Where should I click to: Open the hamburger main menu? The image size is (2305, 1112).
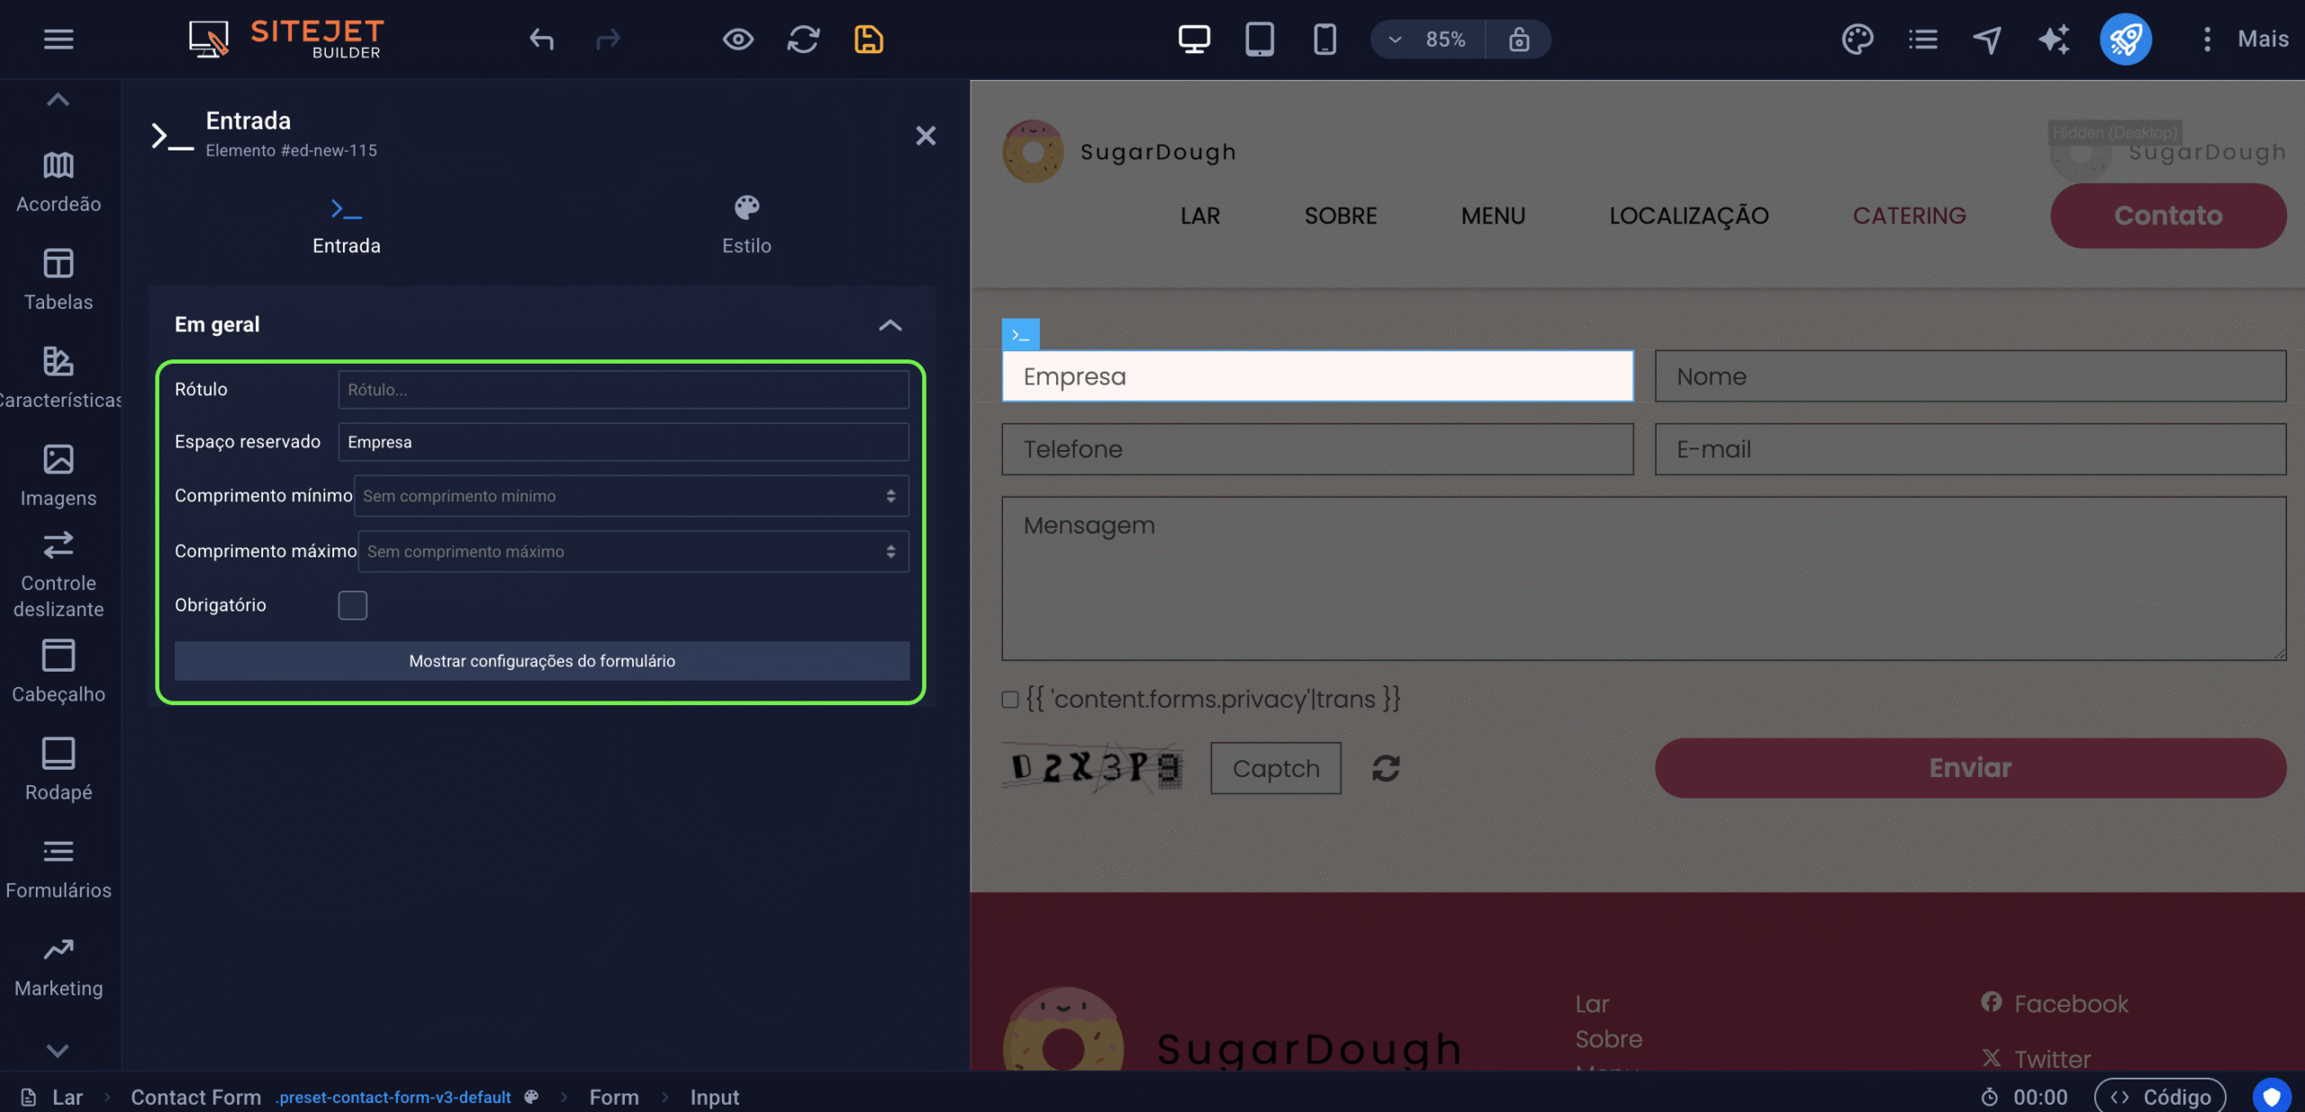tap(59, 39)
